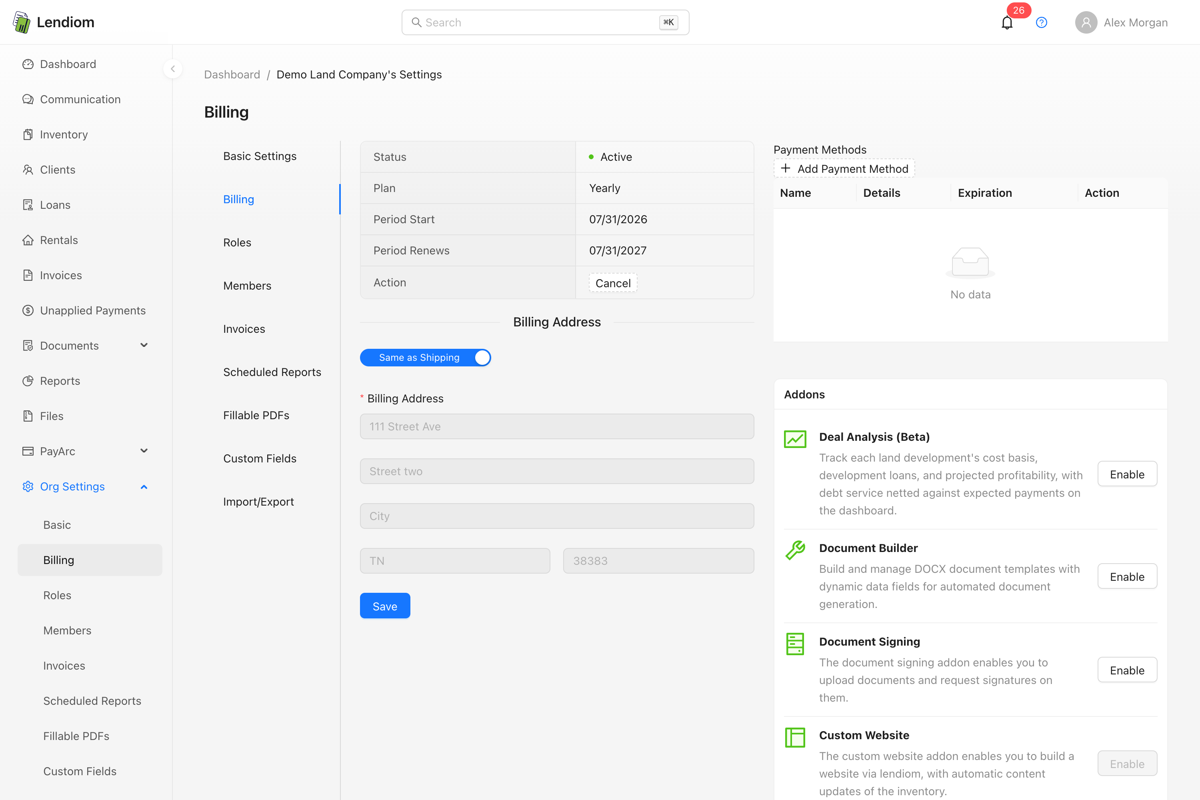Click the Inventory icon in sidebar
The height and width of the screenshot is (800, 1200).
pos(28,134)
